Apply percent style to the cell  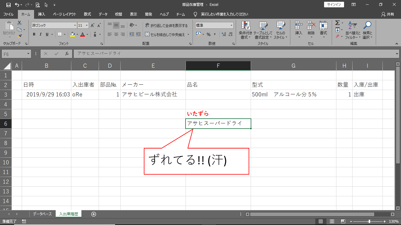(208, 34)
